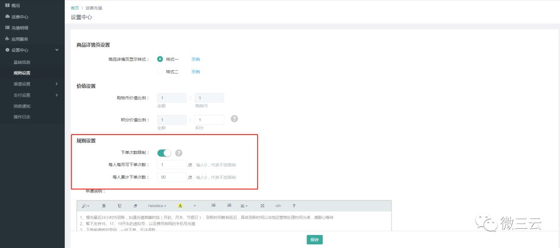Toggle underline in editor toolbar
Viewport: 560px width, 248px height.
[120, 206]
